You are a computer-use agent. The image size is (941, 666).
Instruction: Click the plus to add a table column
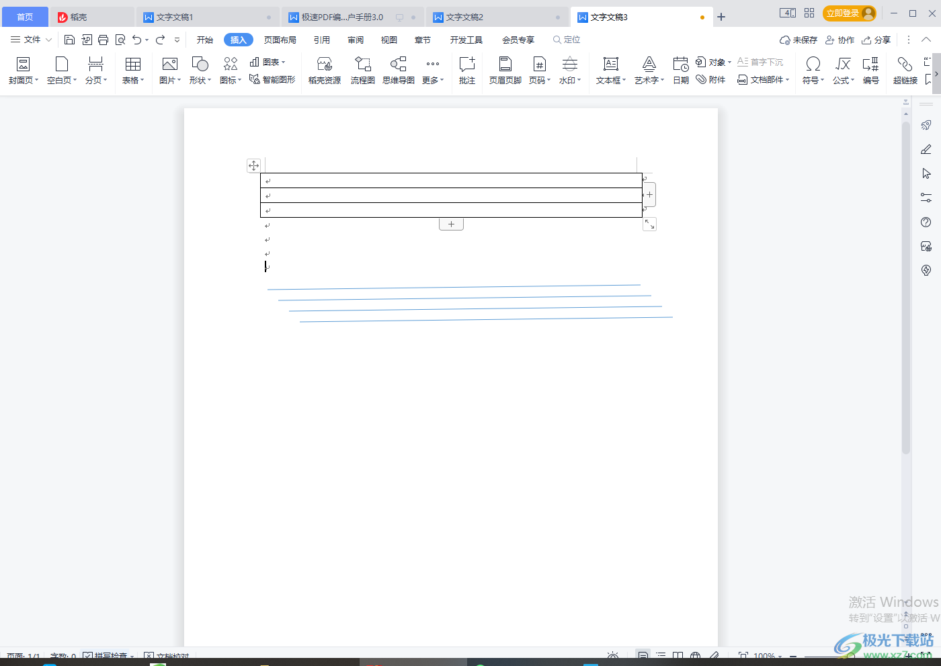(649, 195)
